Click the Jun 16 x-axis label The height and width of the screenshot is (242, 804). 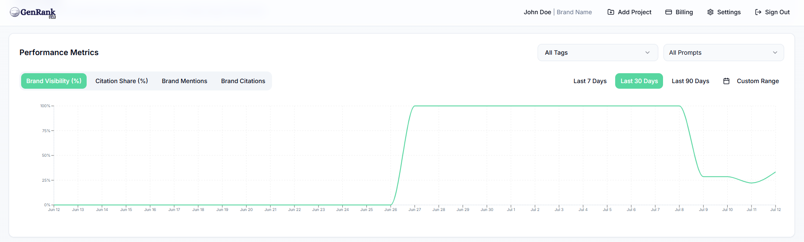pyautogui.click(x=150, y=210)
